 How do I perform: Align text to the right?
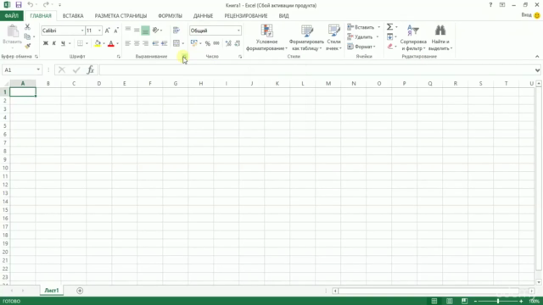pos(145,43)
